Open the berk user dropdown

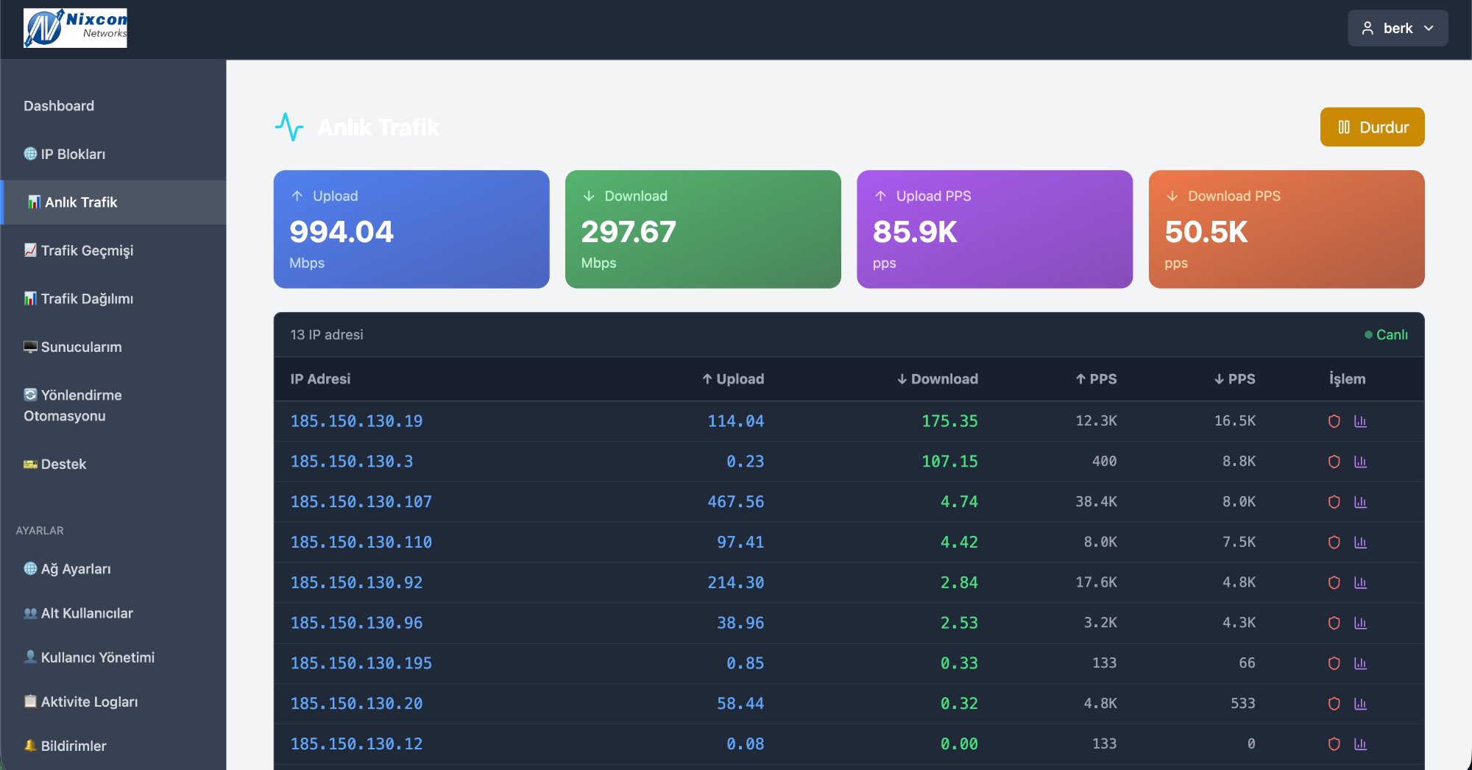pyautogui.click(x=1397, y=28)
